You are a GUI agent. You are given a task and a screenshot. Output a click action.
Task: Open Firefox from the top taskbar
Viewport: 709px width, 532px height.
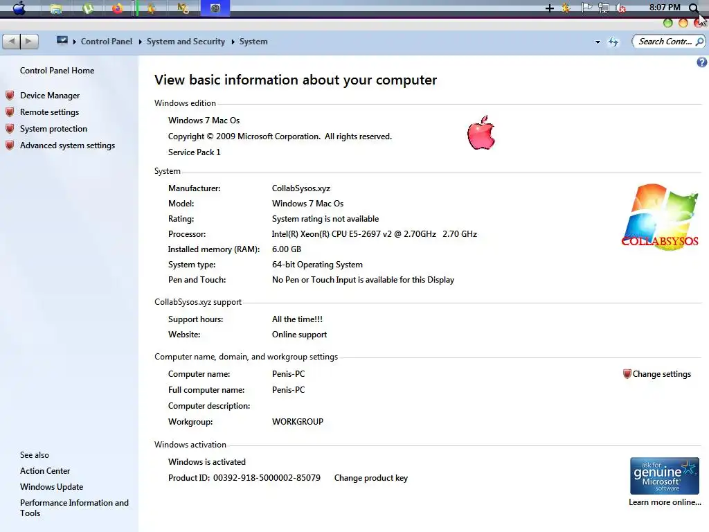pos(118,8)
